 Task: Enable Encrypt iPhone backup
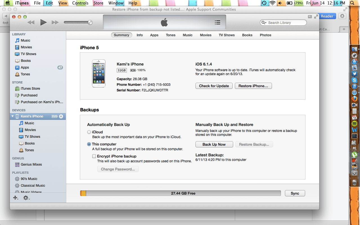(x=94, y=156)
